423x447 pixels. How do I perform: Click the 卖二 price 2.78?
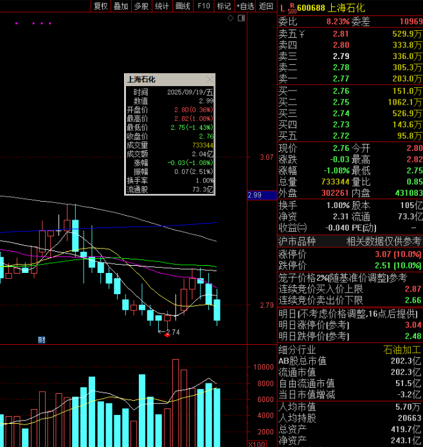pyautogui.click(x=341, y=67)
